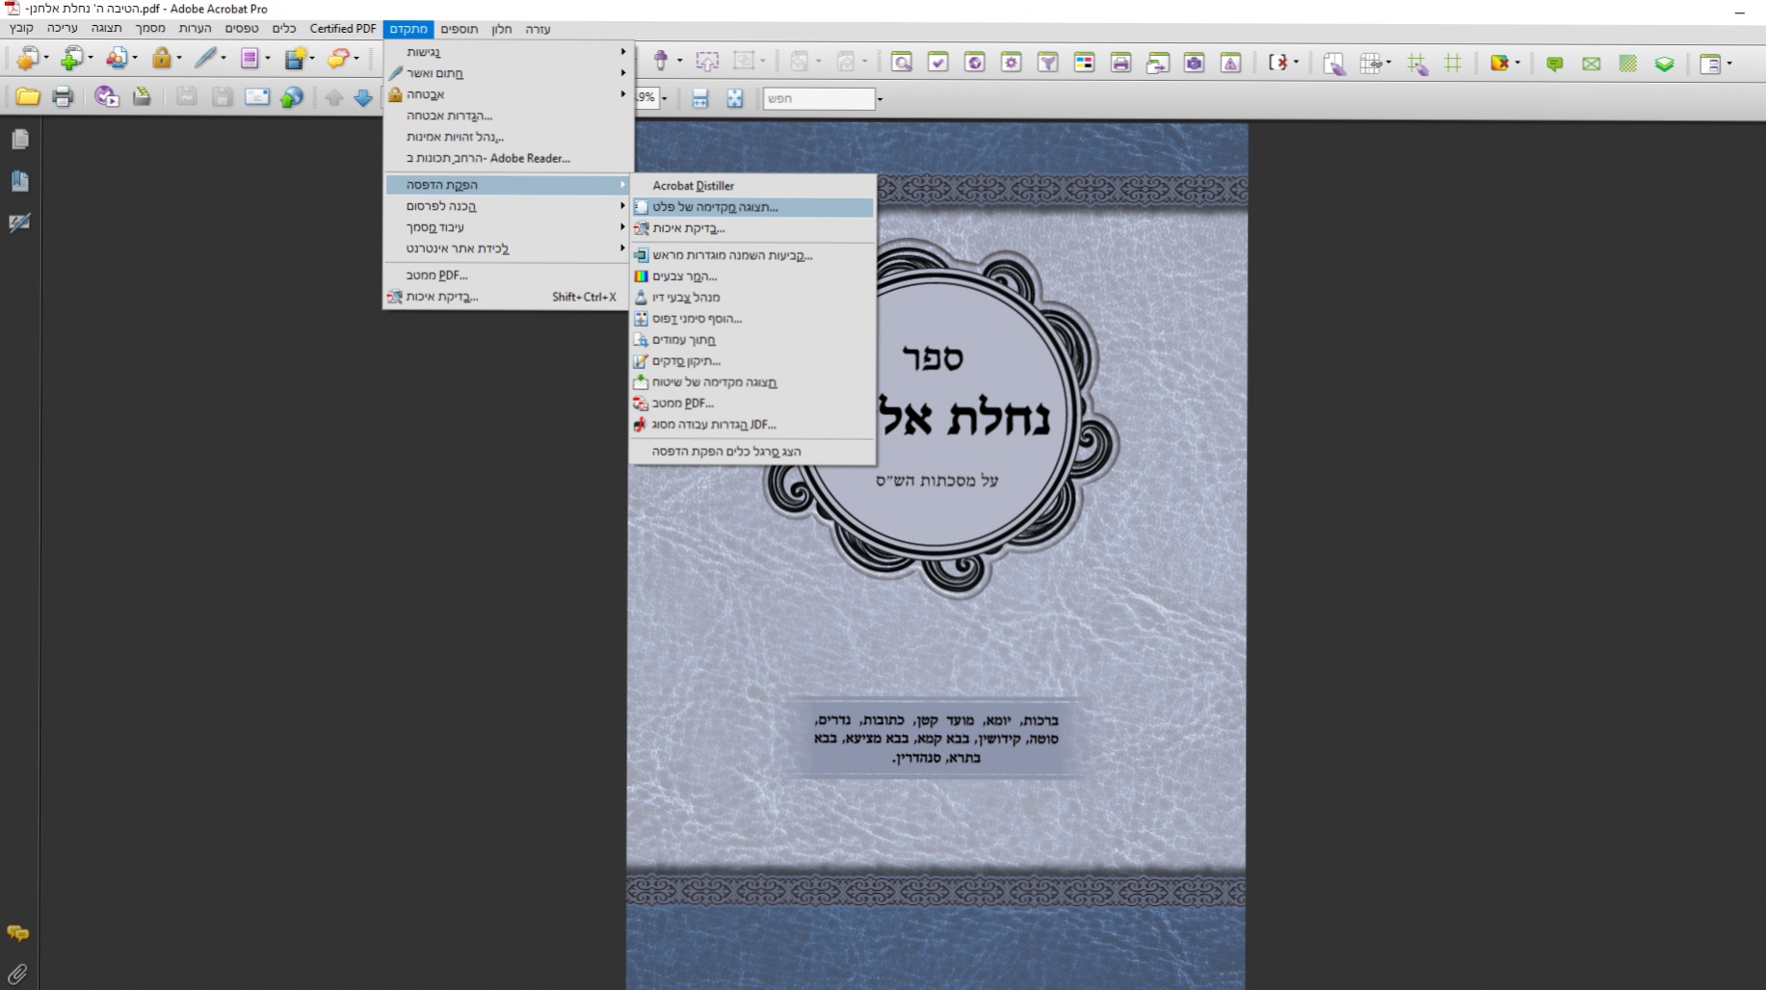
Task: Click the email envelope icon in the file toolbar
Action: coord(257,97)
